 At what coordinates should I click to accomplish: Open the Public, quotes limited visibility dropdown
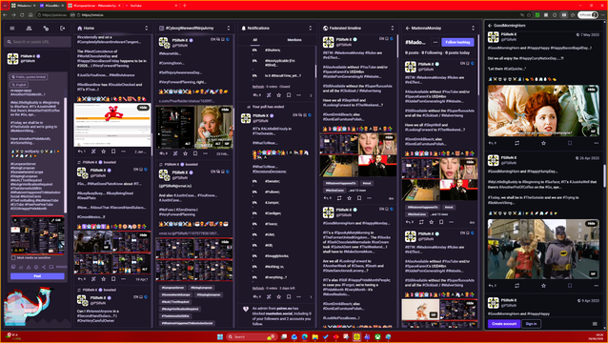29,77
